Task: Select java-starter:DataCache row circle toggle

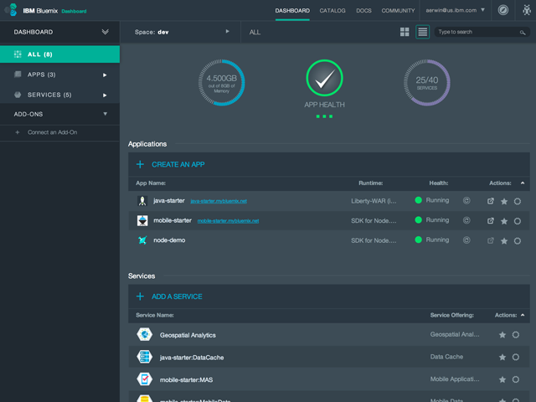Action: 516,358
